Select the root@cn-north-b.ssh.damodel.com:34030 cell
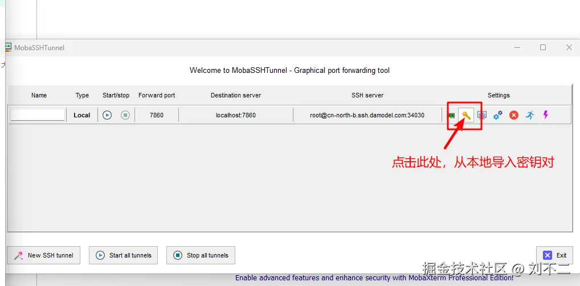This screenshot has width=580, height=286. point(367,115)
